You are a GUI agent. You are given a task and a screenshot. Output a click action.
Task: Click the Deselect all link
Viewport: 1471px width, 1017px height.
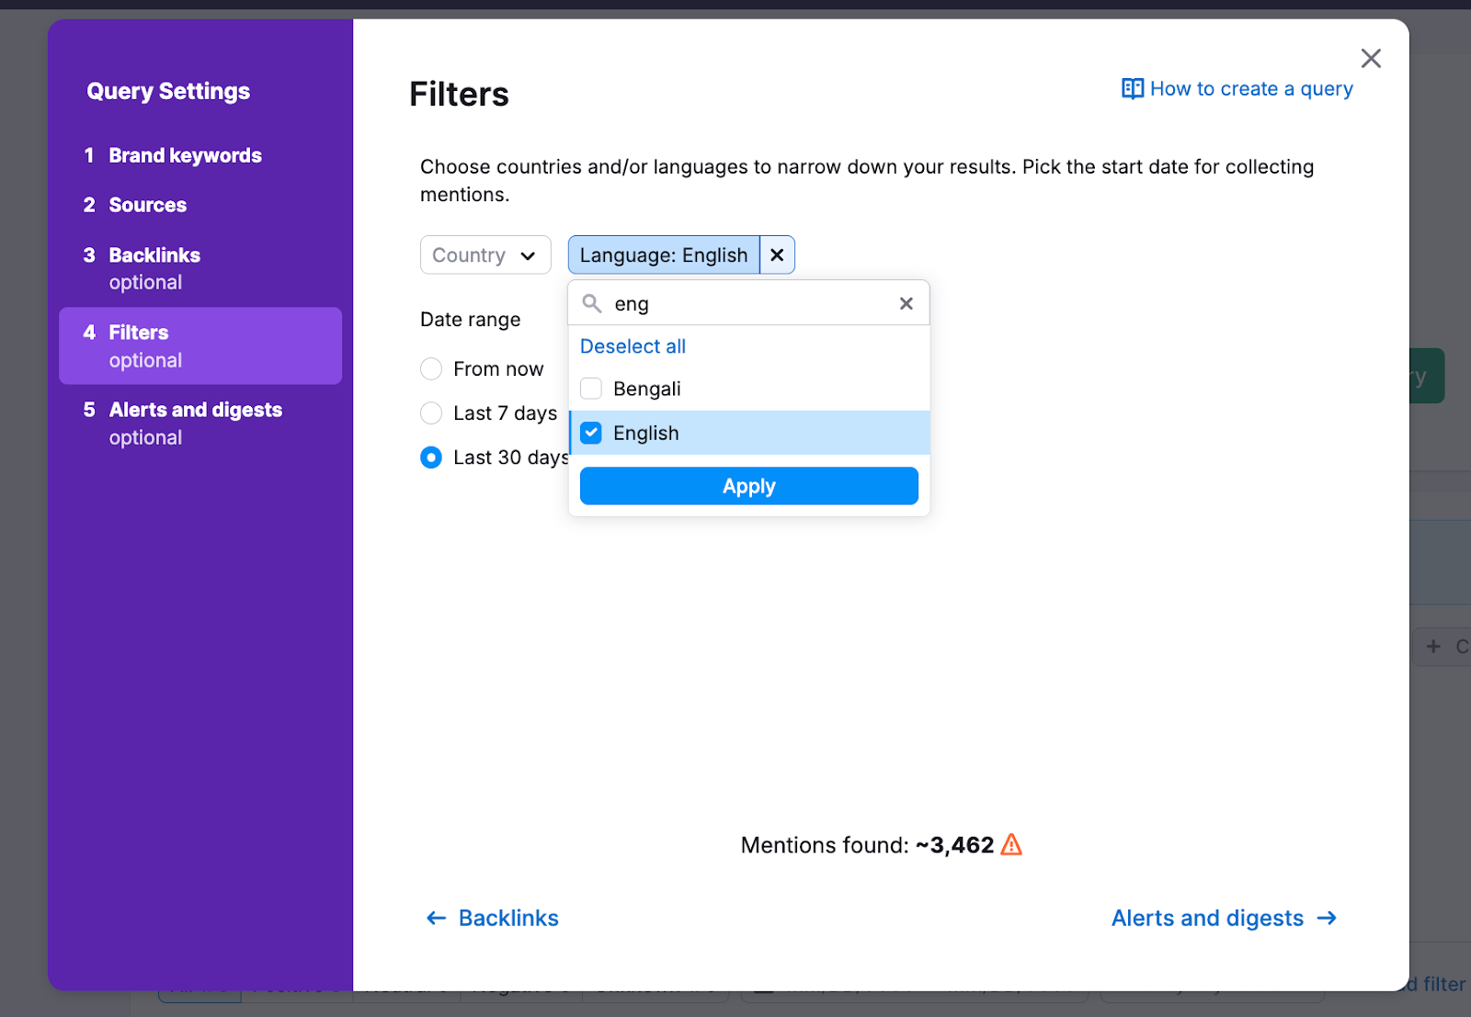633,346
